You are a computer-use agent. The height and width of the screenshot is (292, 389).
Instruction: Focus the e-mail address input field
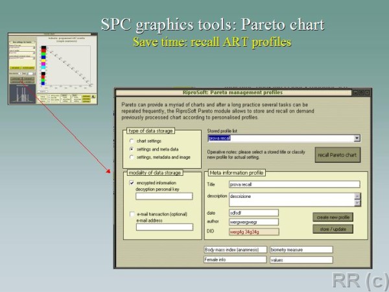164,227
